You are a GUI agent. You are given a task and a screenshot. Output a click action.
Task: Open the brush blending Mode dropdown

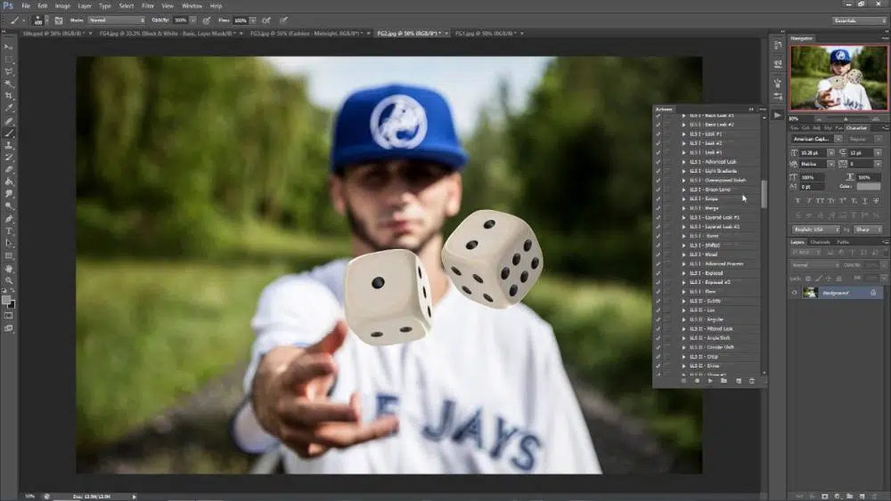tap(116, 20)
